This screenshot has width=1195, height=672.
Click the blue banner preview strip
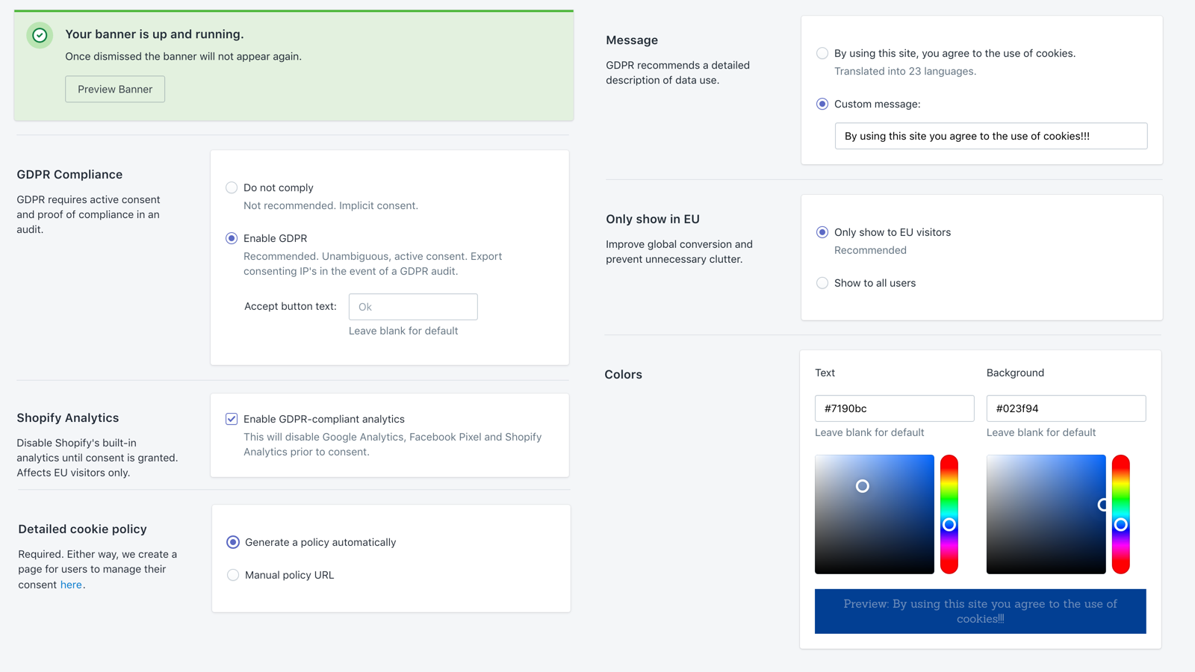(x=979, y=611)
